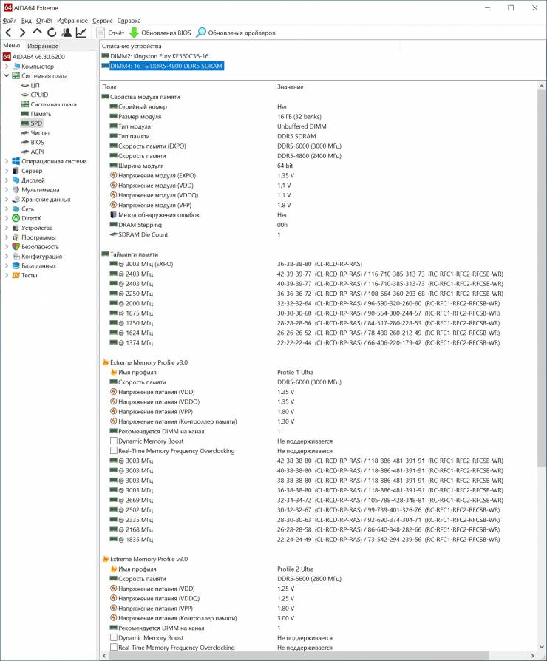Click horizontal scrollbar right arrow
547x661 pixels.
coord(533,656)
